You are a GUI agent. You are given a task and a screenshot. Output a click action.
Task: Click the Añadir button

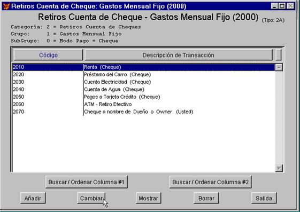point(33,198)
